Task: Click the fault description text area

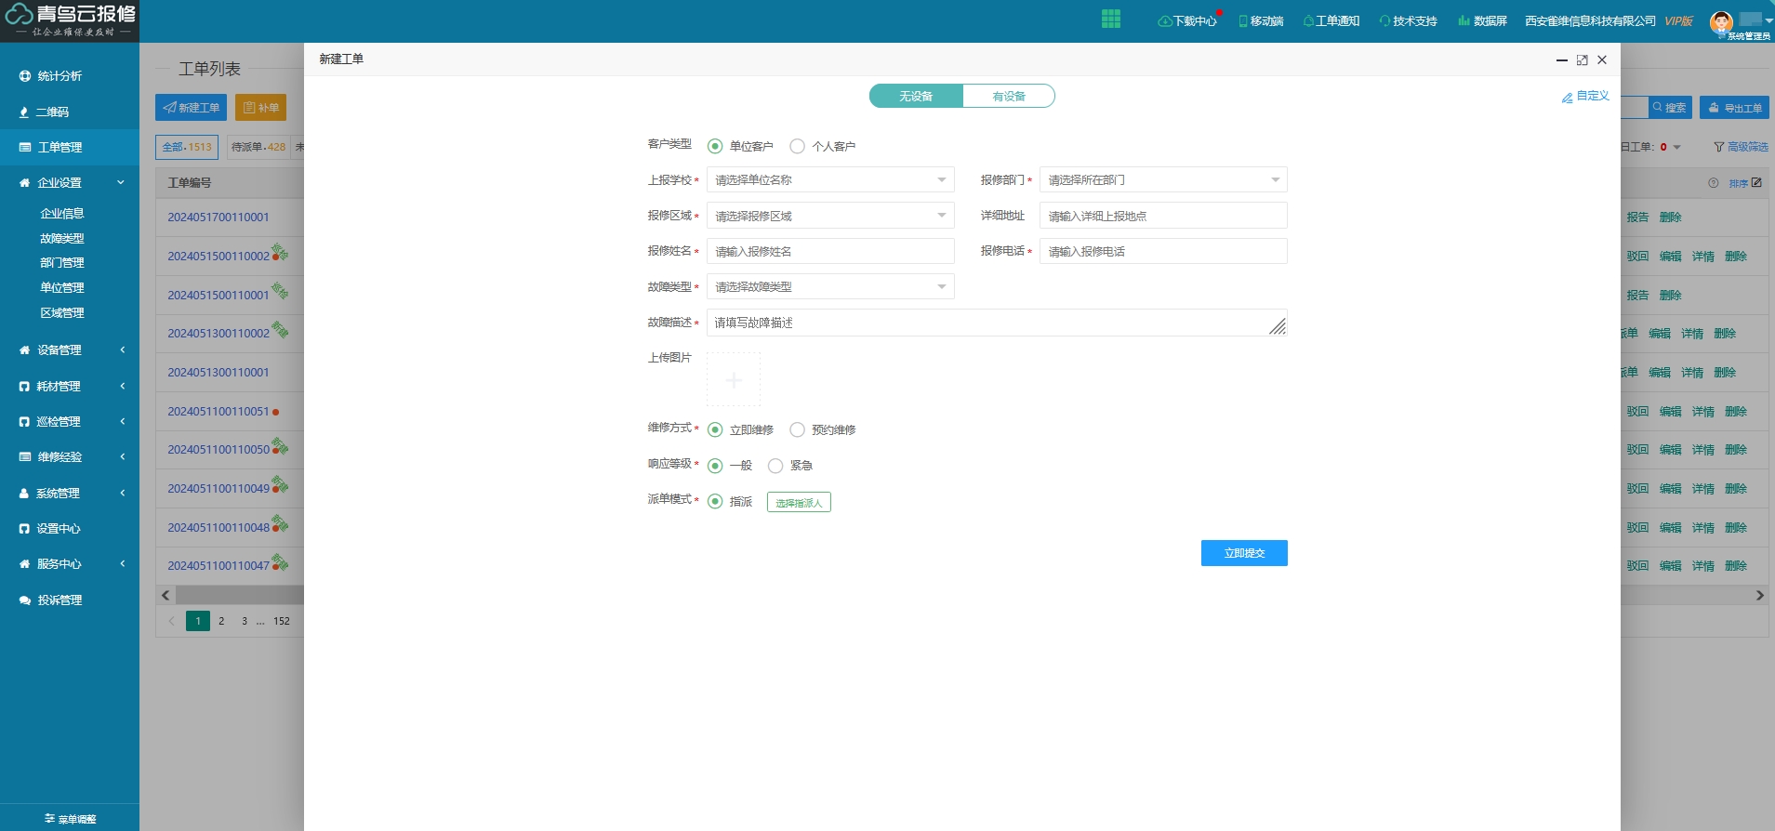Action: pos(997,323)
